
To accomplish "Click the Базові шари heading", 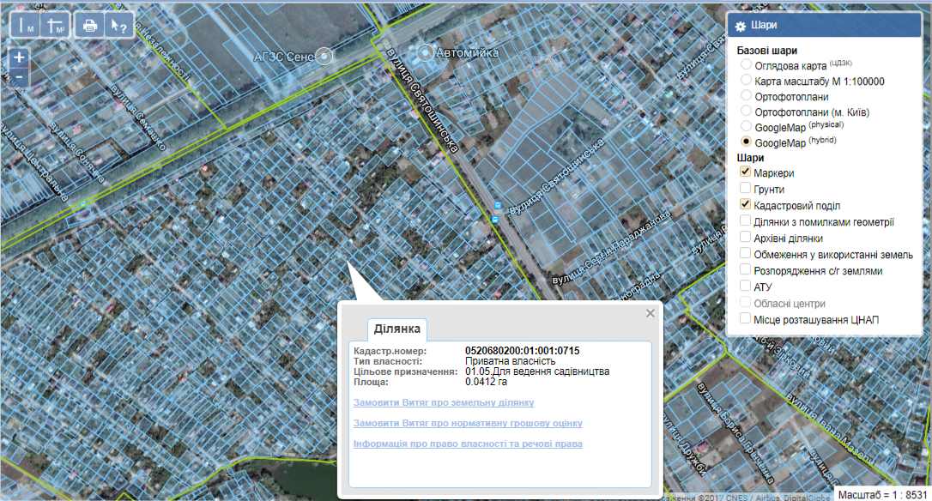I will tap(766, 51).
